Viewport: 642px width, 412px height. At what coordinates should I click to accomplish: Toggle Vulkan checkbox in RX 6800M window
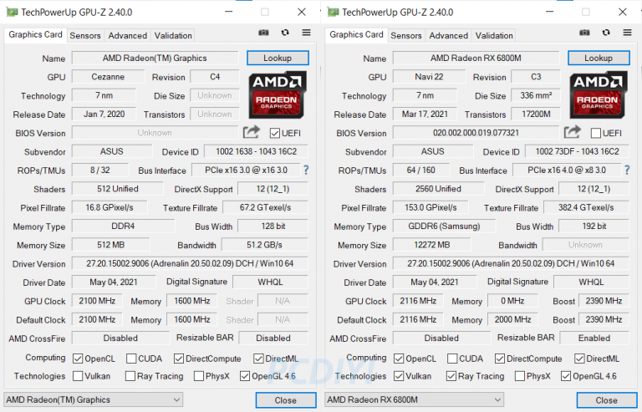tap(399, 376)
